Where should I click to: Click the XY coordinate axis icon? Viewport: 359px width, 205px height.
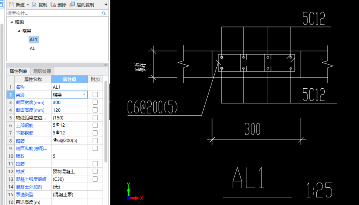134,192
